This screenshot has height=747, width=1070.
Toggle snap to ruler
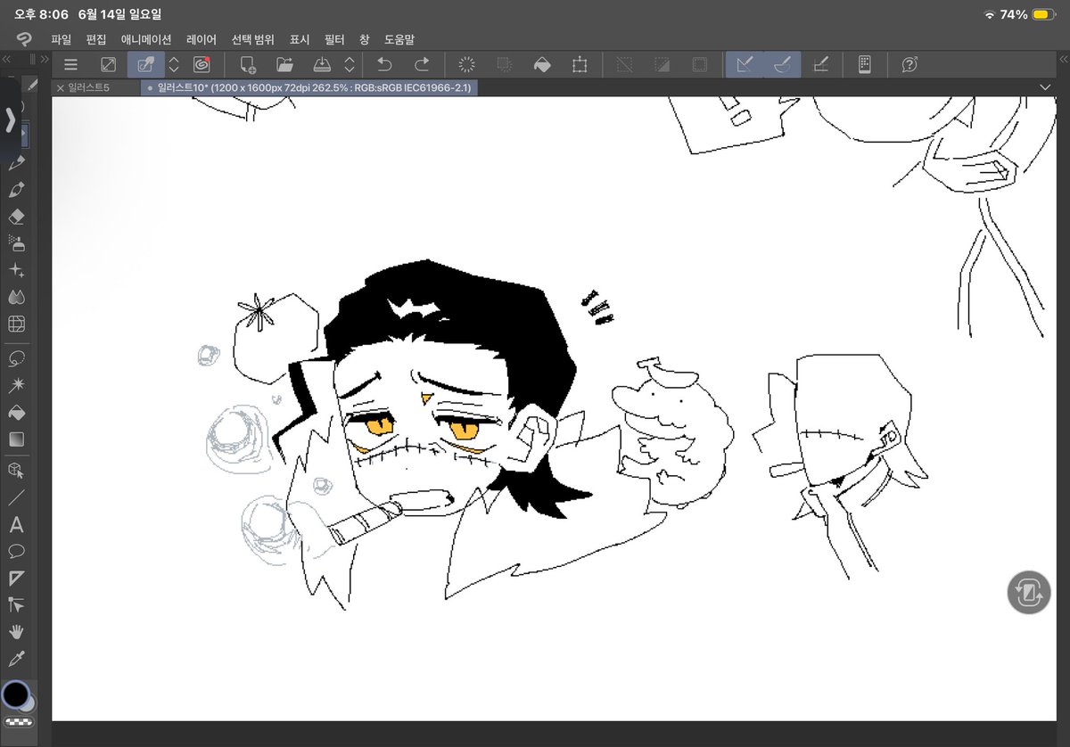coord(745,64)
